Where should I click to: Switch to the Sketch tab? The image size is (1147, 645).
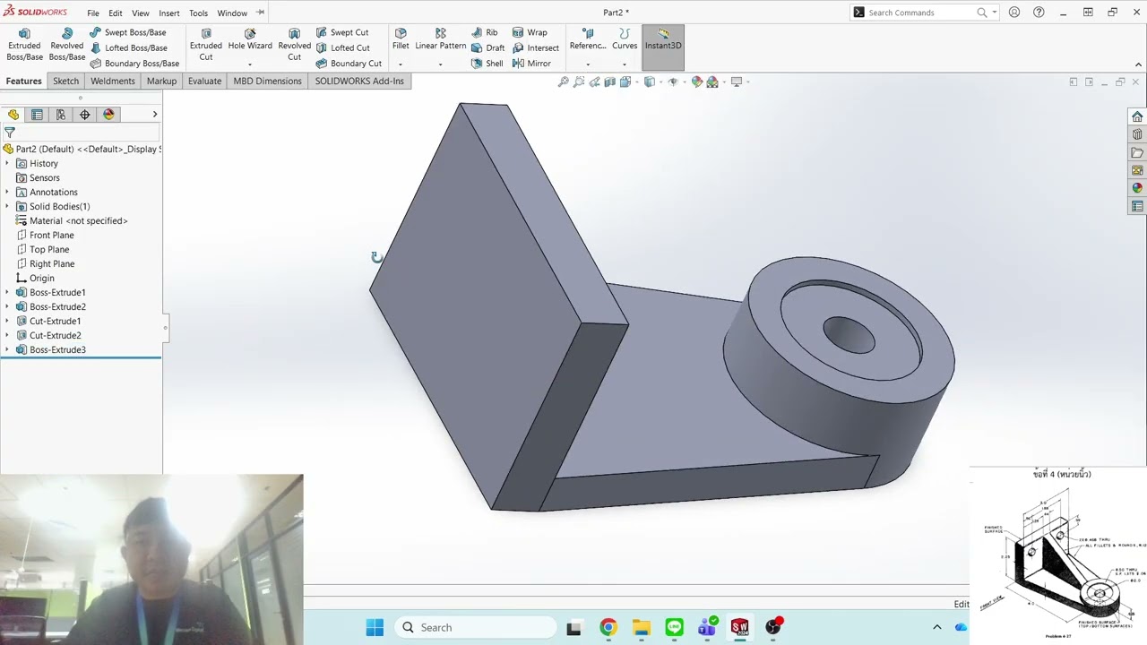tap(65, 81)
